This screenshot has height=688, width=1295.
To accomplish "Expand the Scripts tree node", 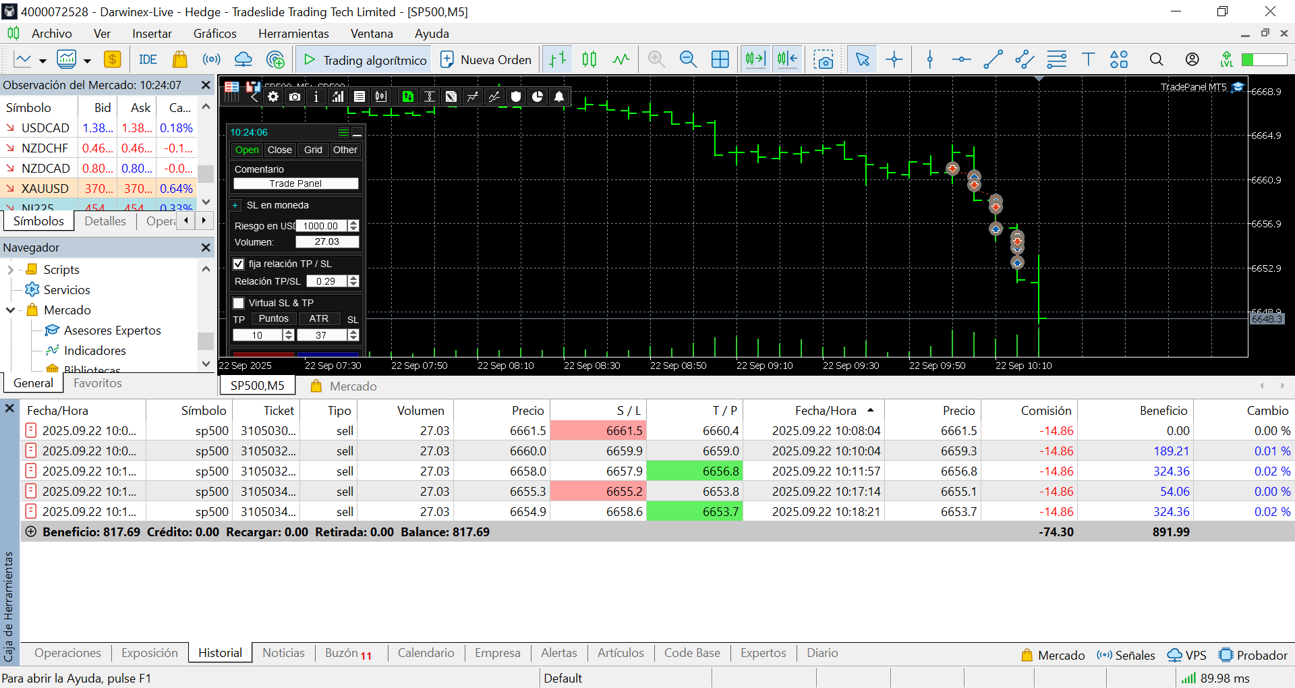I will pyautogui.click(x=10, y=270).
